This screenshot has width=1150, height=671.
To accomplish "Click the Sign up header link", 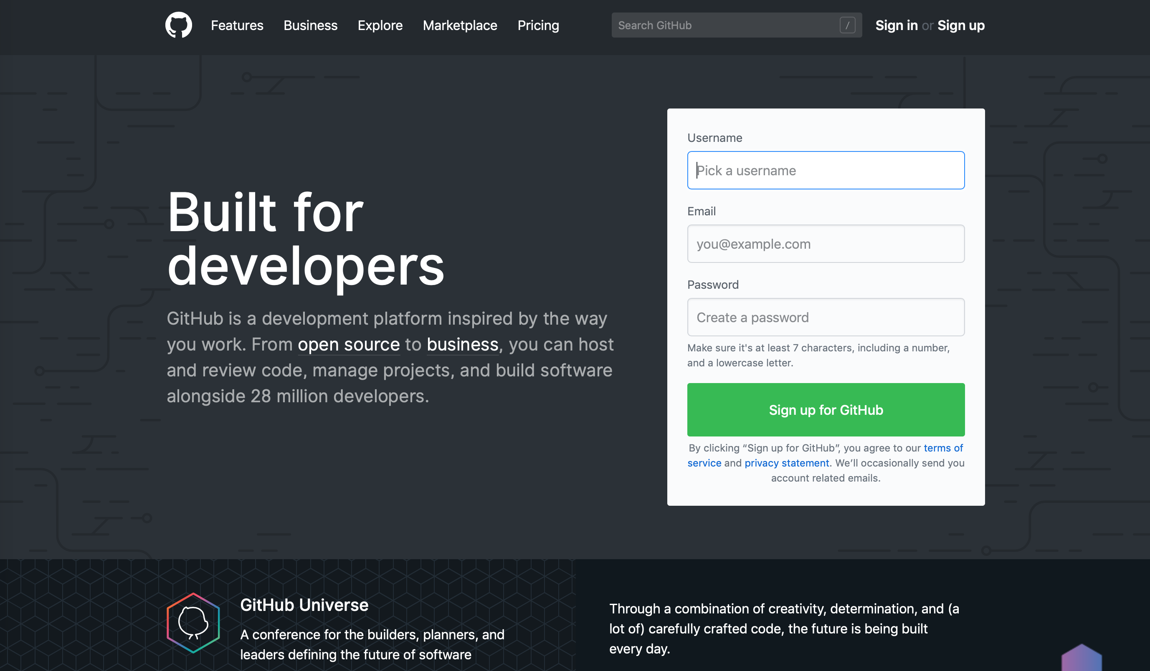I will [x=961, y=25].
